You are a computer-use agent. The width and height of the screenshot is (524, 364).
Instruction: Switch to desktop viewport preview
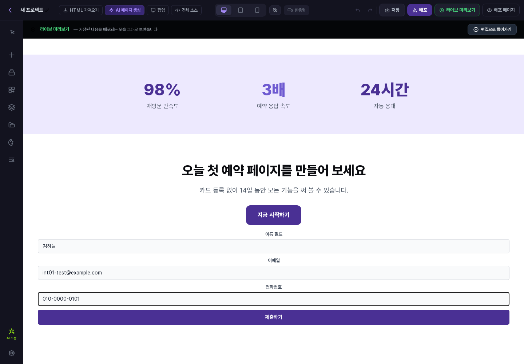click(x=224, y=10)
